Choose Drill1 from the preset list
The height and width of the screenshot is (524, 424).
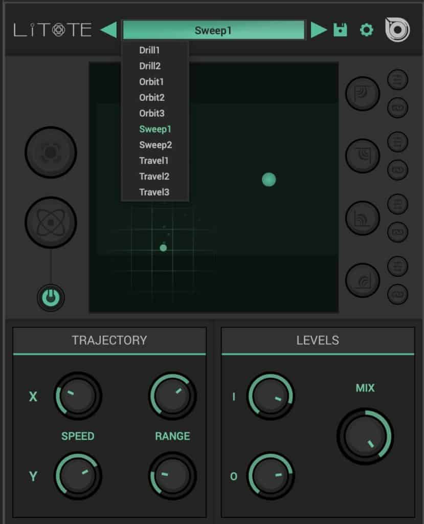(155, 50)
